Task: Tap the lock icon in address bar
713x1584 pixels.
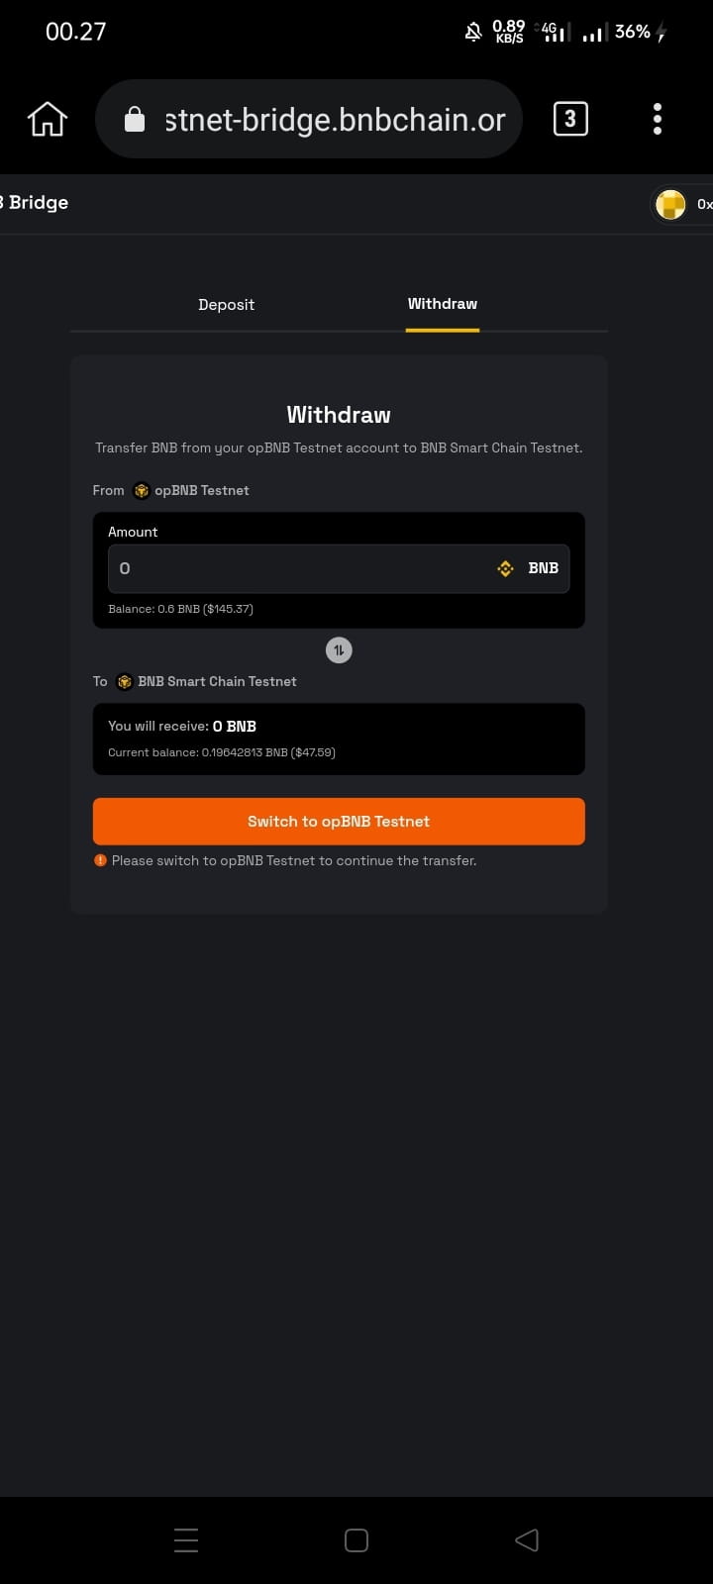Action: (135, 120)
